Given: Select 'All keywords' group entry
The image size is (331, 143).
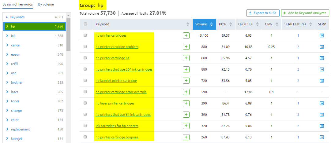Looking at the screenshot, I should (x=34, y=17).
